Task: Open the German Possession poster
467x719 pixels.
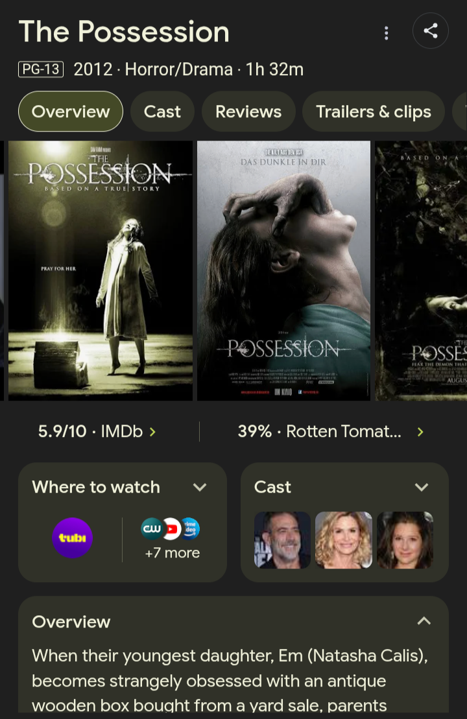Action: point(283,270)
